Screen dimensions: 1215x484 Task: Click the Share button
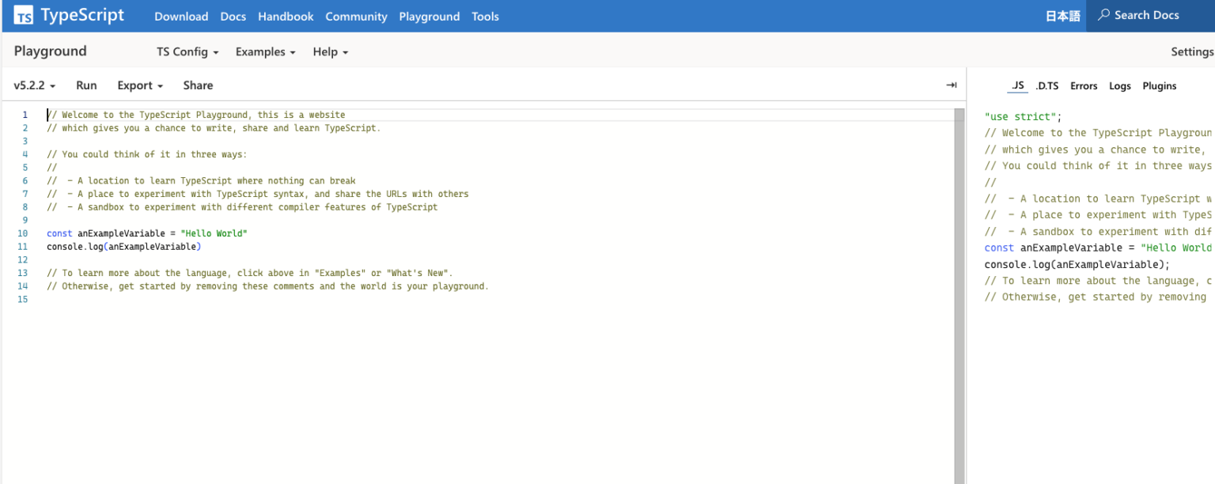tap(198, 85)
